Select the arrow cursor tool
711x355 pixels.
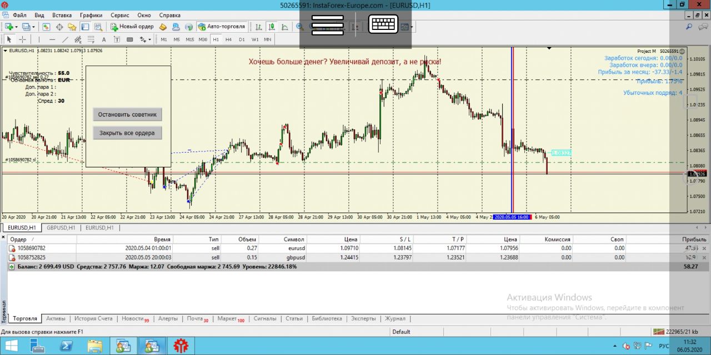point(9,39)
